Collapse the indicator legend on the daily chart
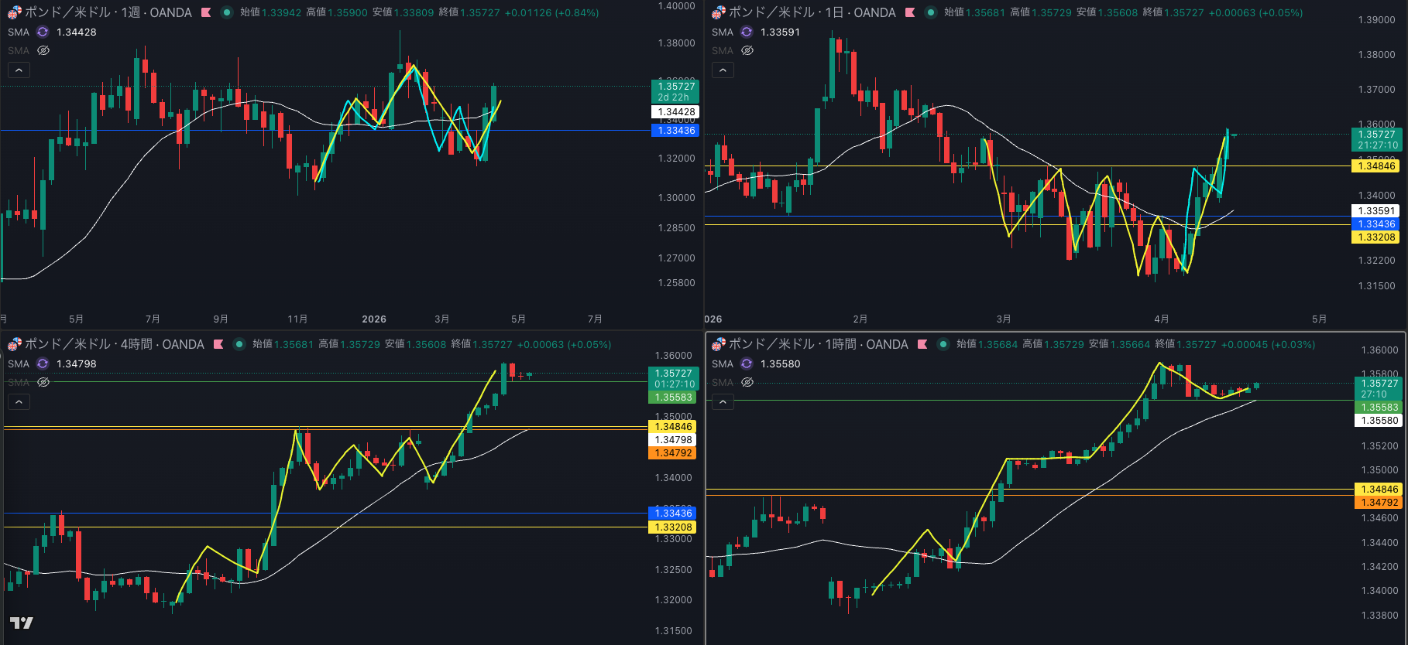Viewport: 1408px width, 645px height. point(723,70)
